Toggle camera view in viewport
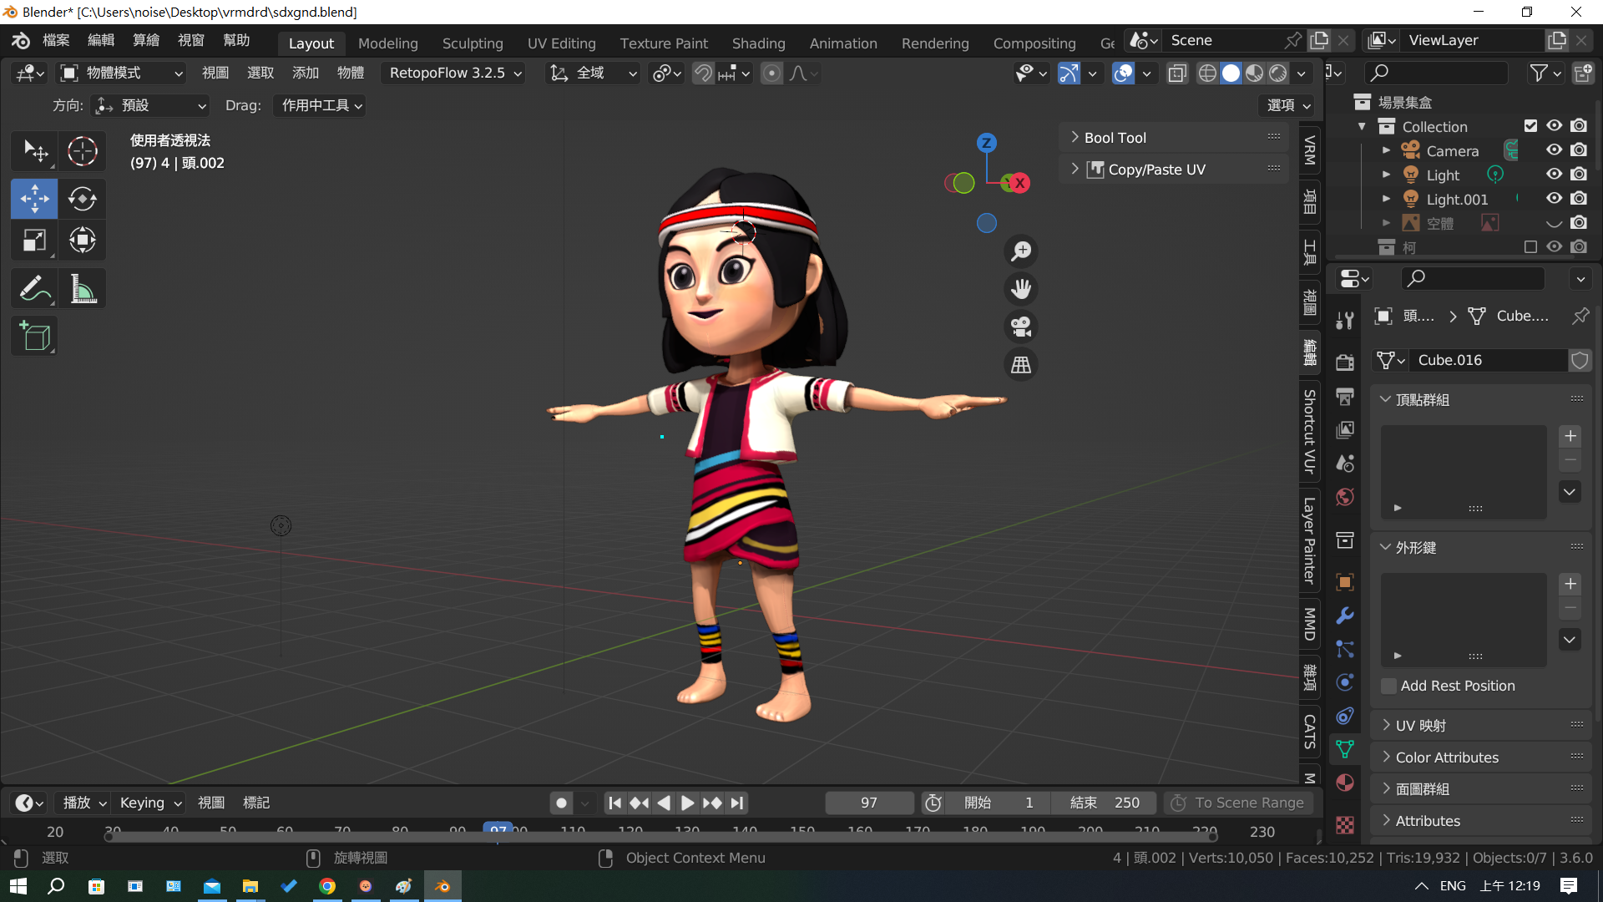This screenshot has width=1603, height=902. [1020, 327]
